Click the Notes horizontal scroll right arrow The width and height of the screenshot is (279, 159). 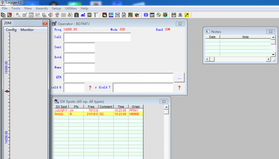coord(269,59)
